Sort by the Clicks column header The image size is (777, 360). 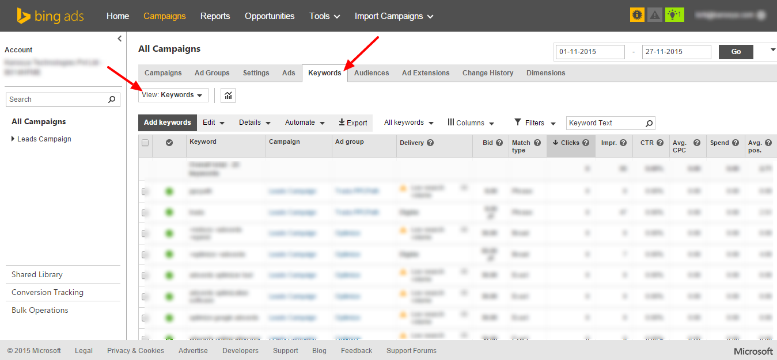click(x=571, y=146)
